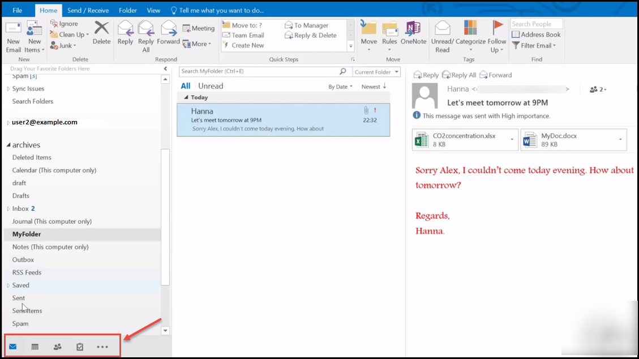The width and height of the screenshot is (639, 359).
Task: Reply using the ribbon Reply icon
Action: [125, 33]
